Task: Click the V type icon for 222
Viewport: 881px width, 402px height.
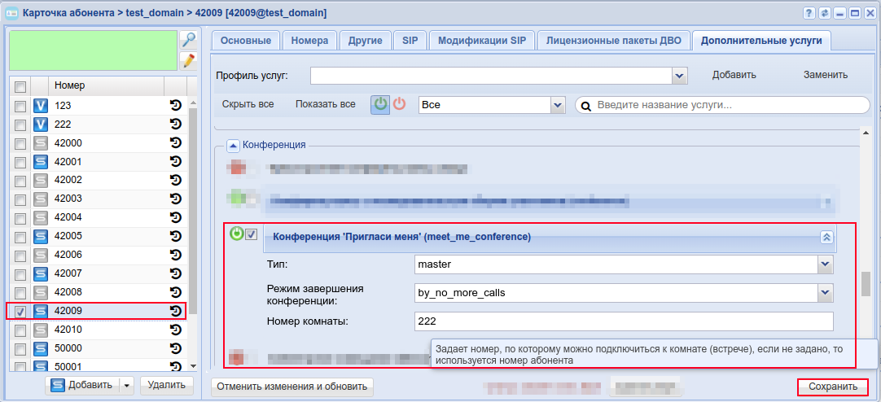Action: 41,124
